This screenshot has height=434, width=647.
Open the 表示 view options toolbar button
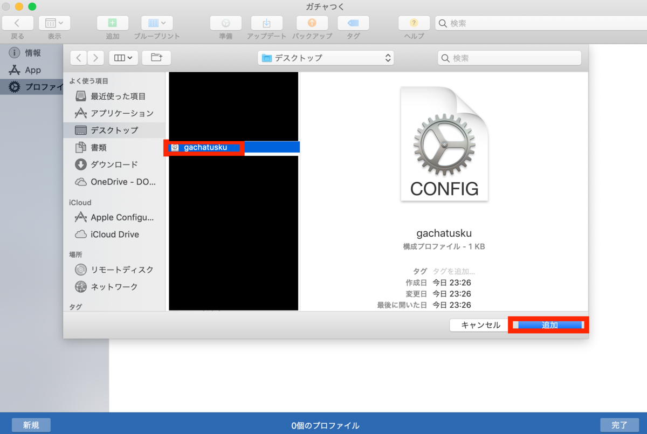[54, 23]
